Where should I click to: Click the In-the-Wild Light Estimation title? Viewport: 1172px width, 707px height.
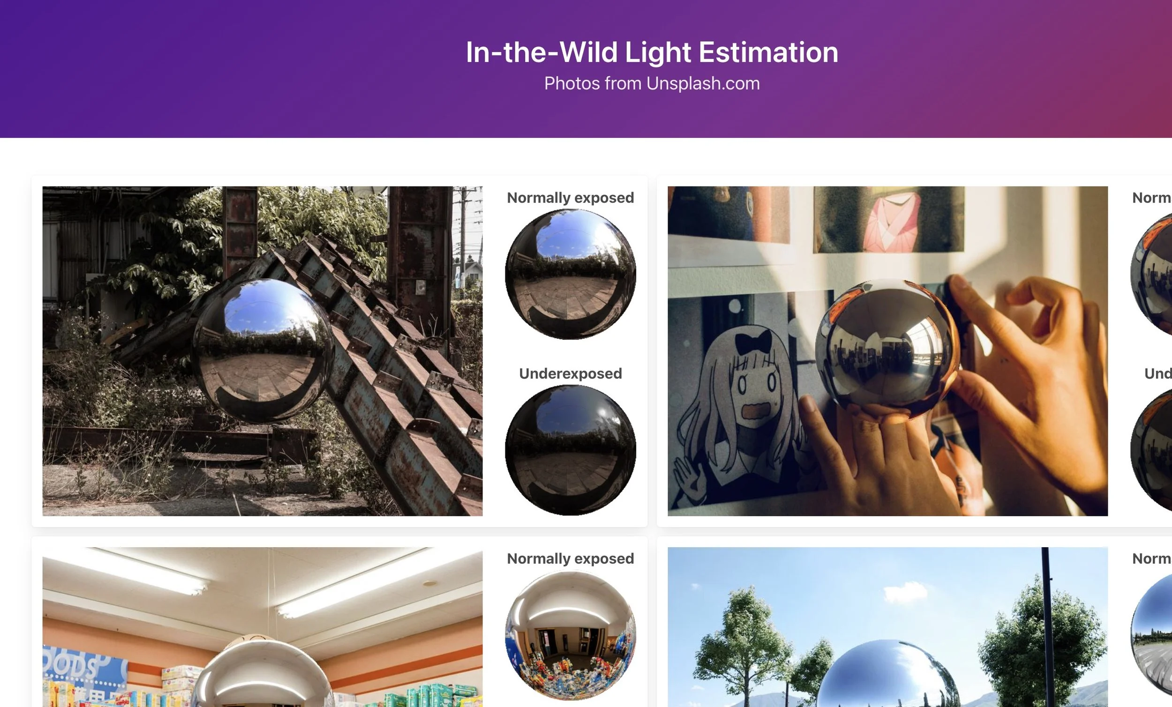652,52
